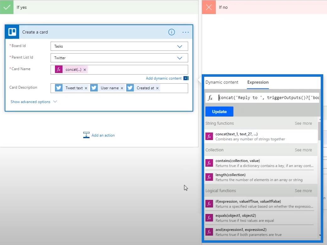This screenshot has width=327, height=245.
Task: Click the green checkmark icon of If yes
Action: click(x=7, y=7)
